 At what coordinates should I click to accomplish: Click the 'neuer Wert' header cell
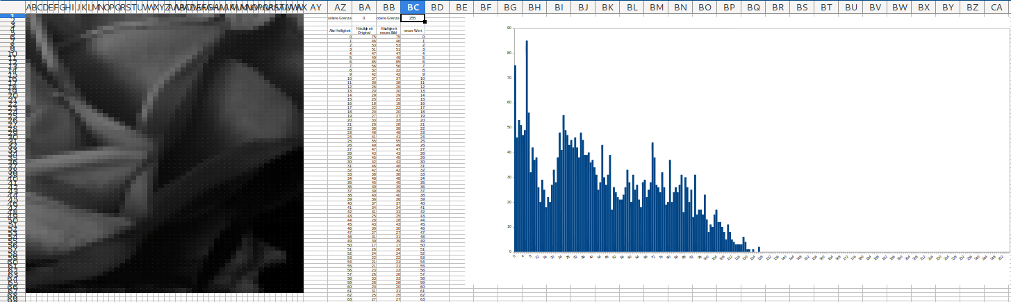click(x=412, y=31)
